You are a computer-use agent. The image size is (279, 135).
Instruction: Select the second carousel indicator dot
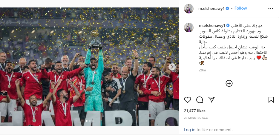pyautogui.click(x=90, y=121)
